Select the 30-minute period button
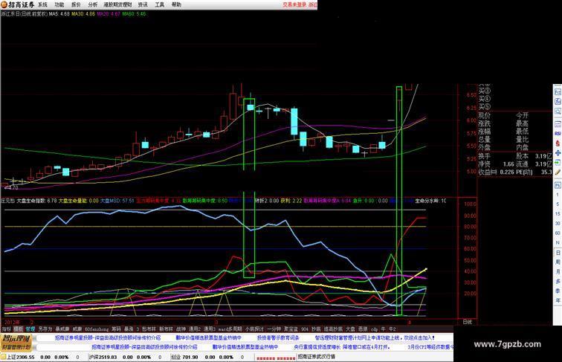The width and height of the screenshot is (562, 362). [558, 223]
